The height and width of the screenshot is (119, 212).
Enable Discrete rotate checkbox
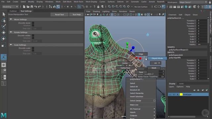point(33,35)
